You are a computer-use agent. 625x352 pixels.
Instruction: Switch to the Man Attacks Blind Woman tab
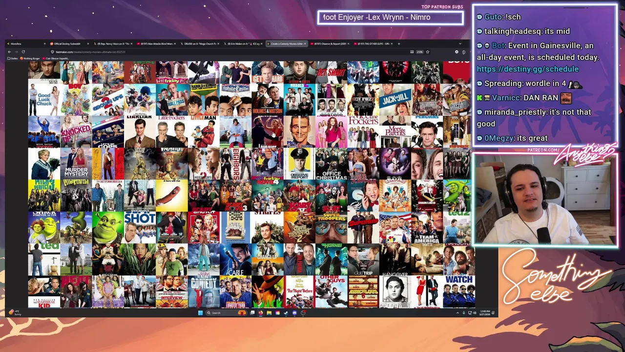(156, 44)
